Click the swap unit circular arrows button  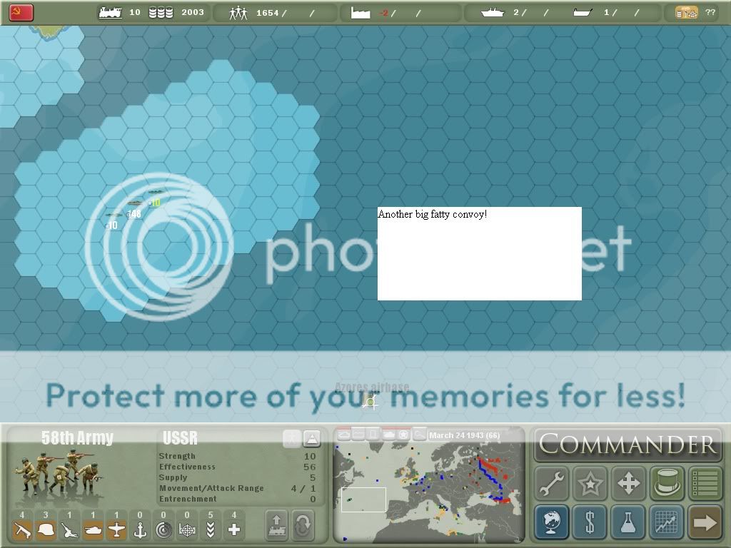303,525
